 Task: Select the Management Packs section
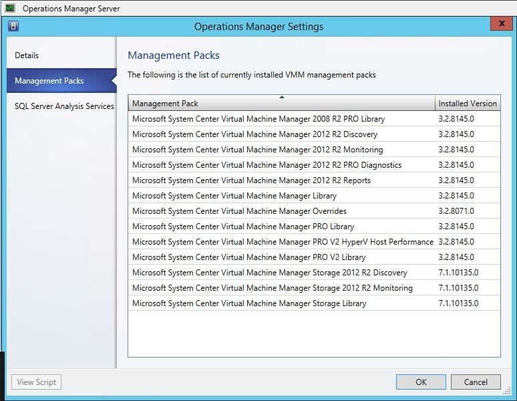(61, 80)
